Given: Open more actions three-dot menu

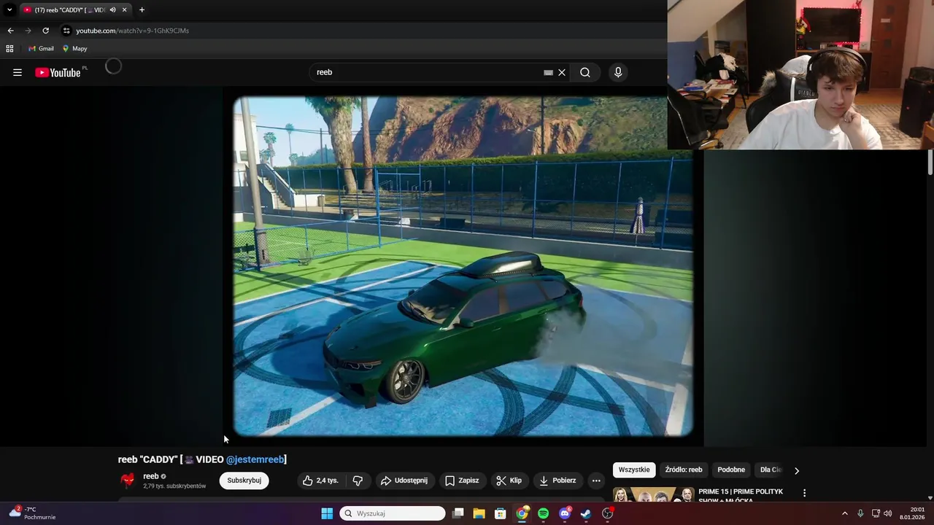Looking at the screenshot, I should (x=596, y=481).
